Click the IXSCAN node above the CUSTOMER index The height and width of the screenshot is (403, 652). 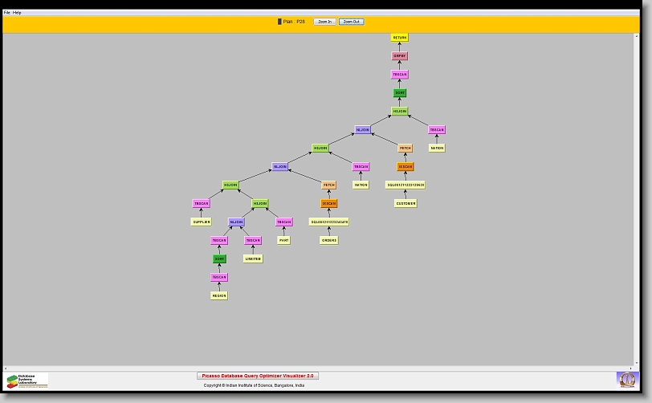[405, 167]
